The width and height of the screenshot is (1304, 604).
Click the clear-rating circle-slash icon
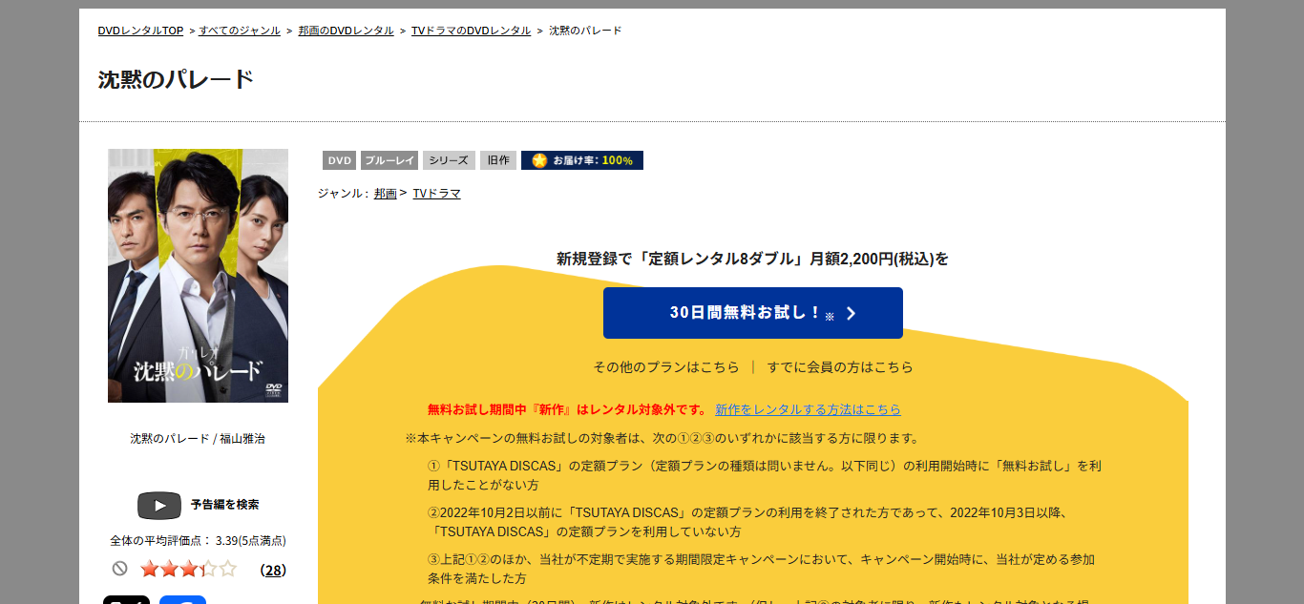tap(119, 569)
